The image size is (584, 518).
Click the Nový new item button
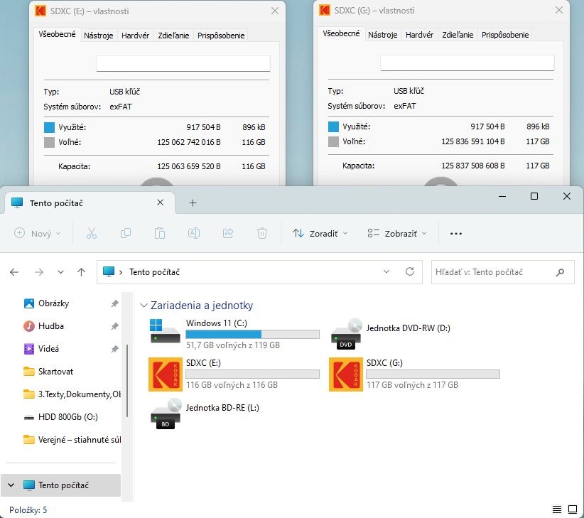click(x=38, y=233)
